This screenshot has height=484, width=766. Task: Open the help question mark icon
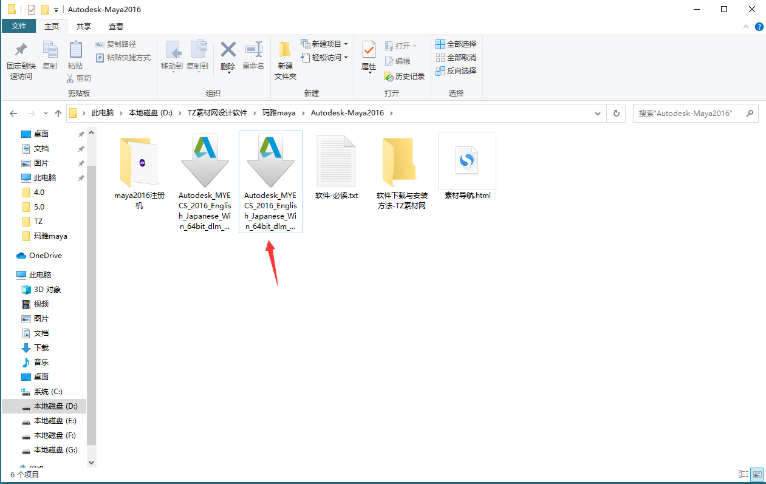759,27
